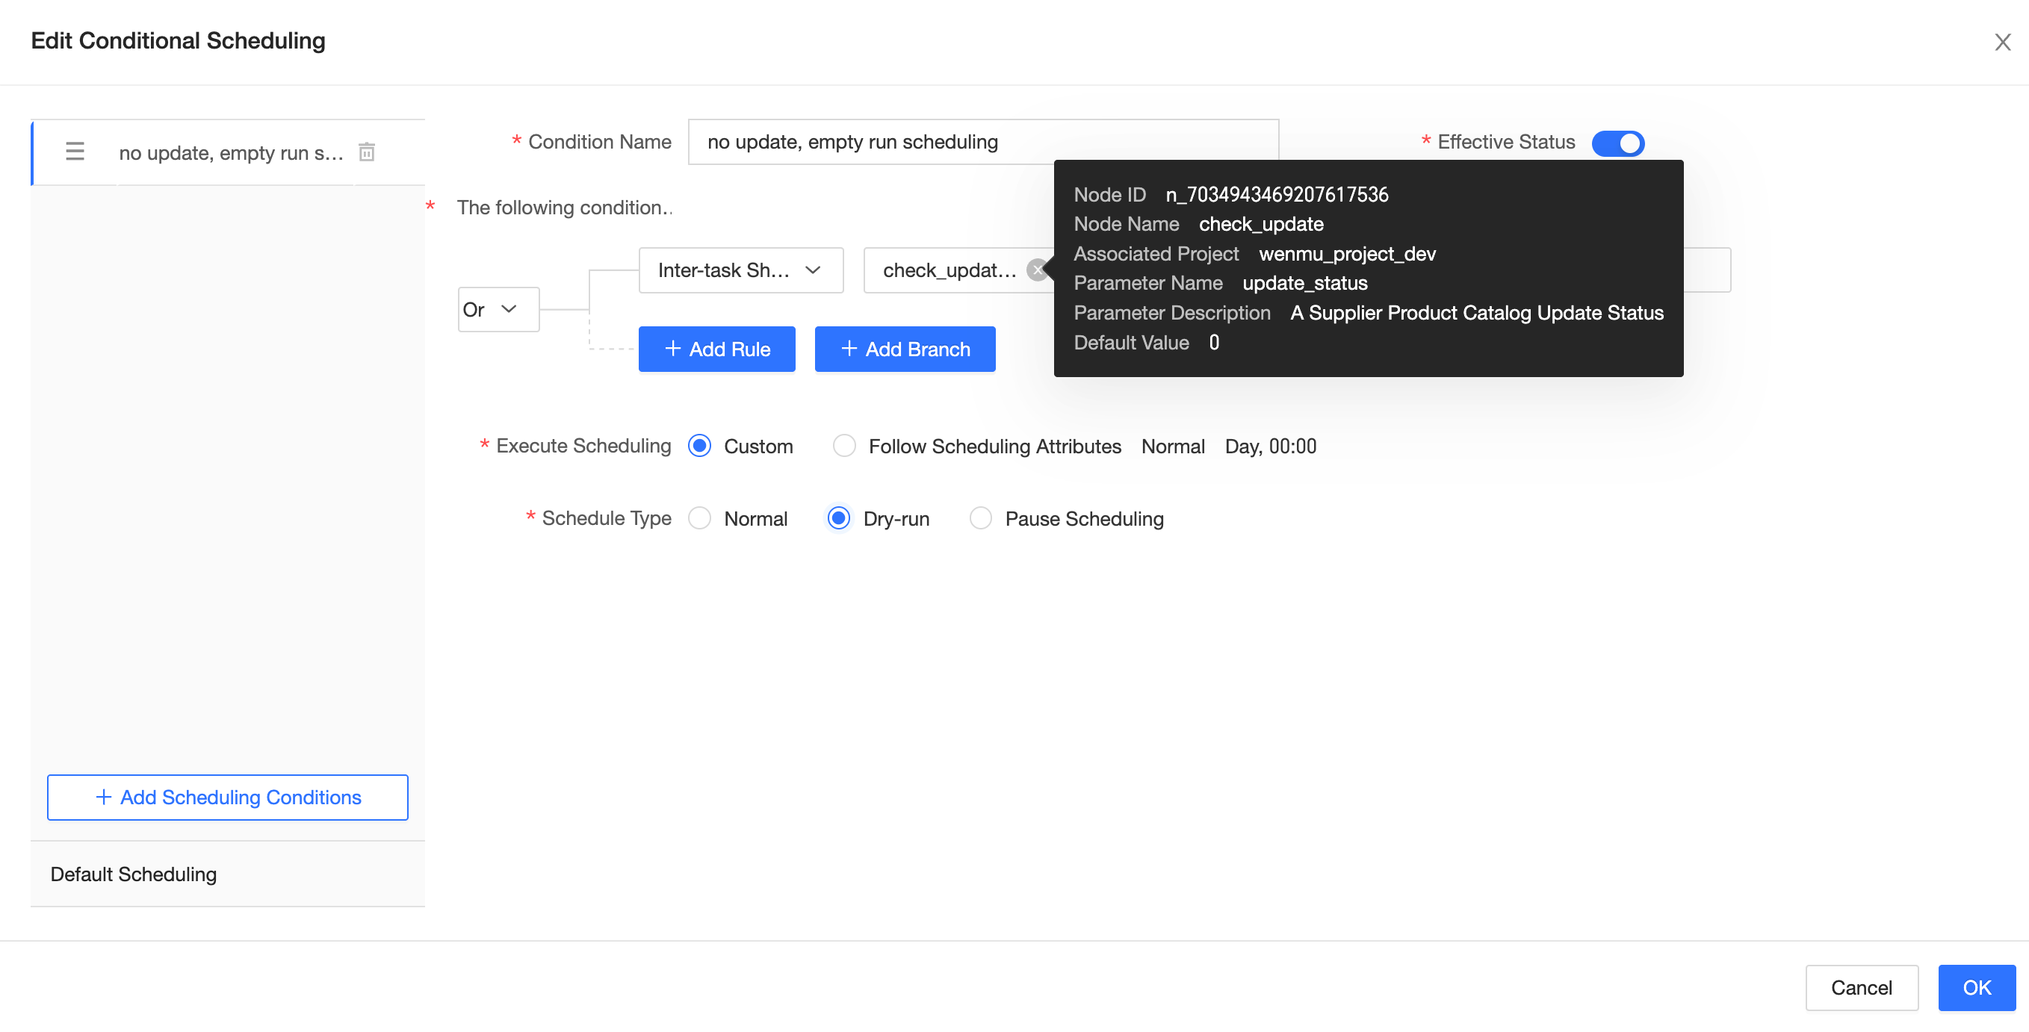2029x1032 pixels.
Task: Choose Normal schedule type
Action: (699, 519)
